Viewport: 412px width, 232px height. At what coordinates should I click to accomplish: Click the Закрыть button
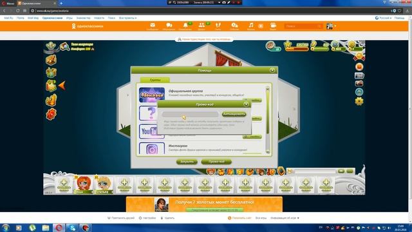click(x=187, y=162)
